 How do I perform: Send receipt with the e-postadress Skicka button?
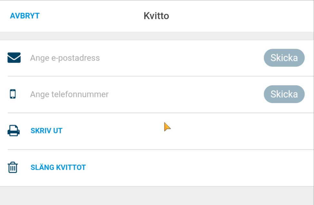pyautogui.click(x=284, y=58)
